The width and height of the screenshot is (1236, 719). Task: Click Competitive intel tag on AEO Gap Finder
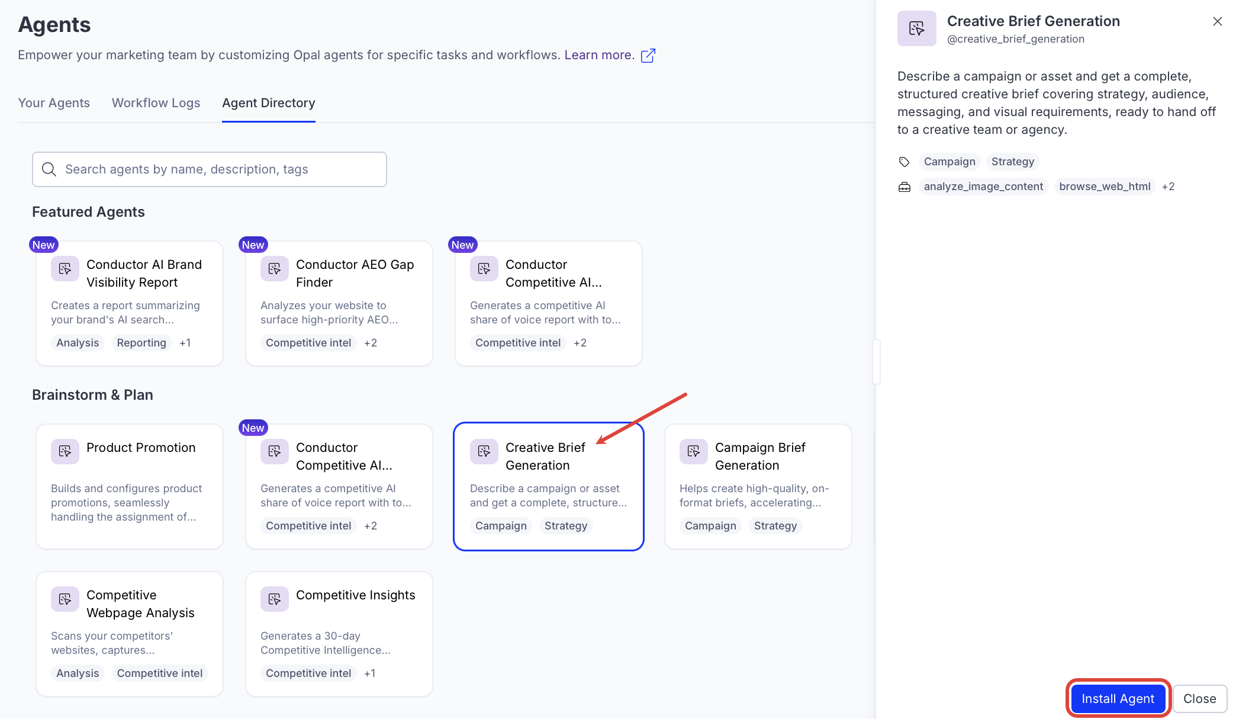308,343
